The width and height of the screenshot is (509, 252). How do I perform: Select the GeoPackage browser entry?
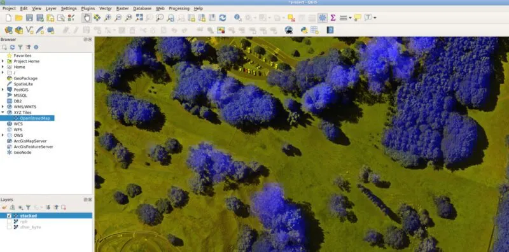pos(25,78)
